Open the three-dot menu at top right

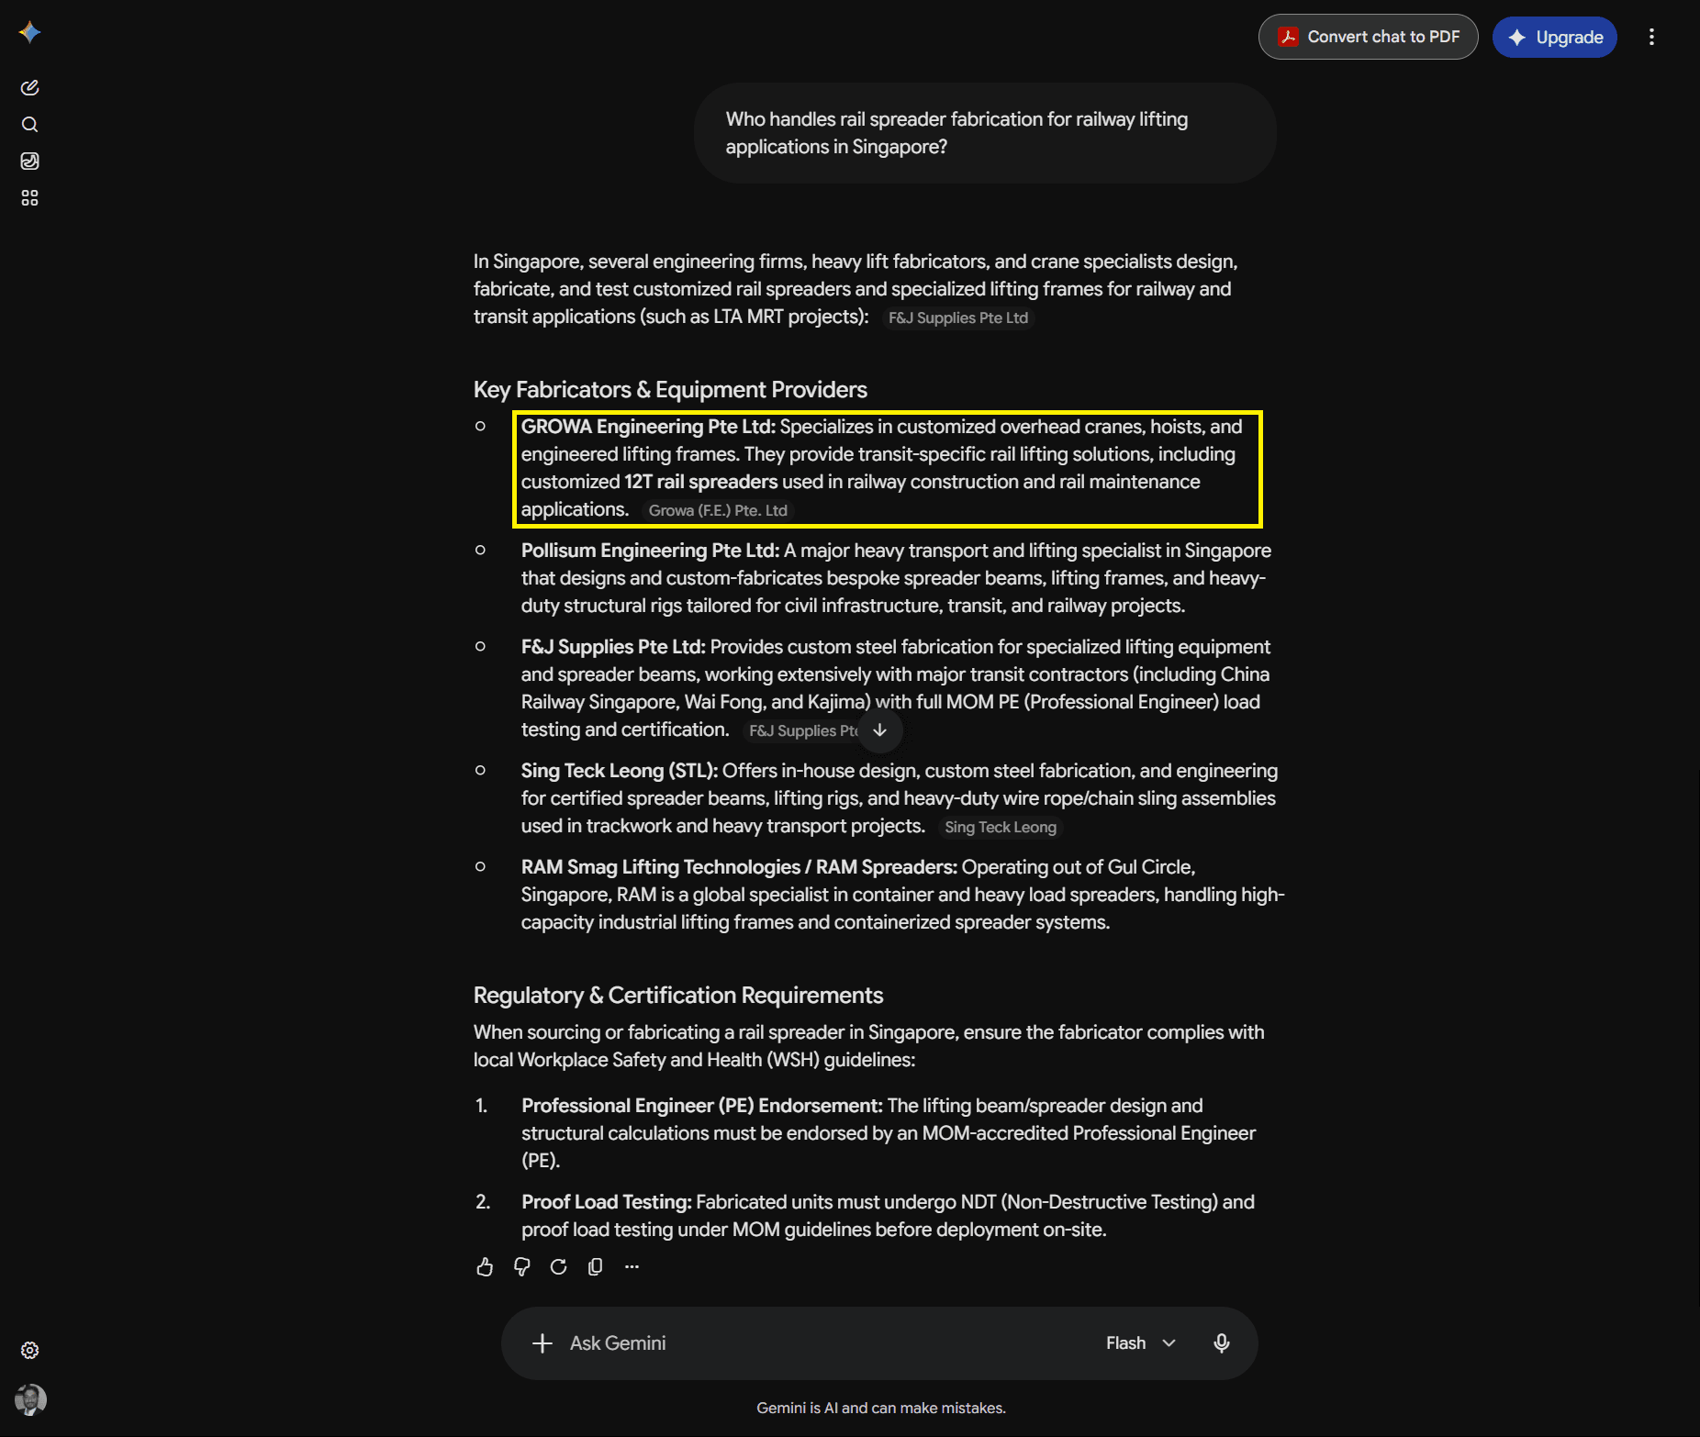(x=1651, y=37)
